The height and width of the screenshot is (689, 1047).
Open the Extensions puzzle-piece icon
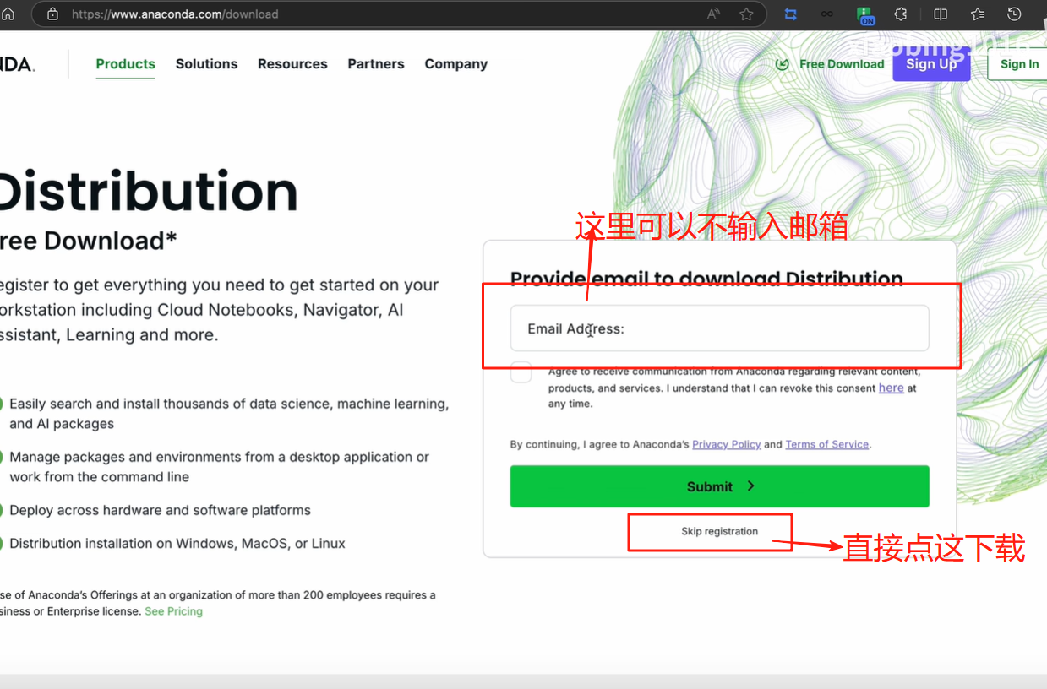(901, 14)
